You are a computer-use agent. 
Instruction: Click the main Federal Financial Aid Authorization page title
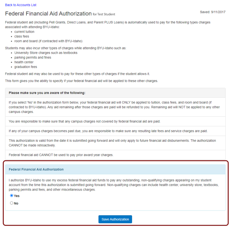(x=48, y=13)
